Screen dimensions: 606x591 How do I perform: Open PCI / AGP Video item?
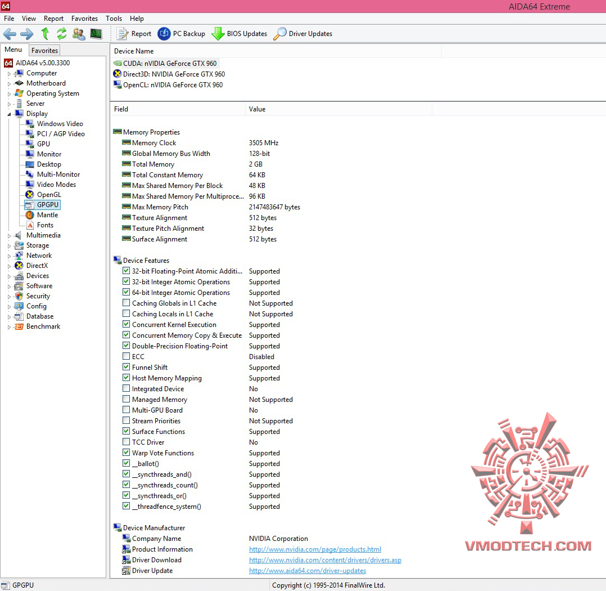pos(55,134)
